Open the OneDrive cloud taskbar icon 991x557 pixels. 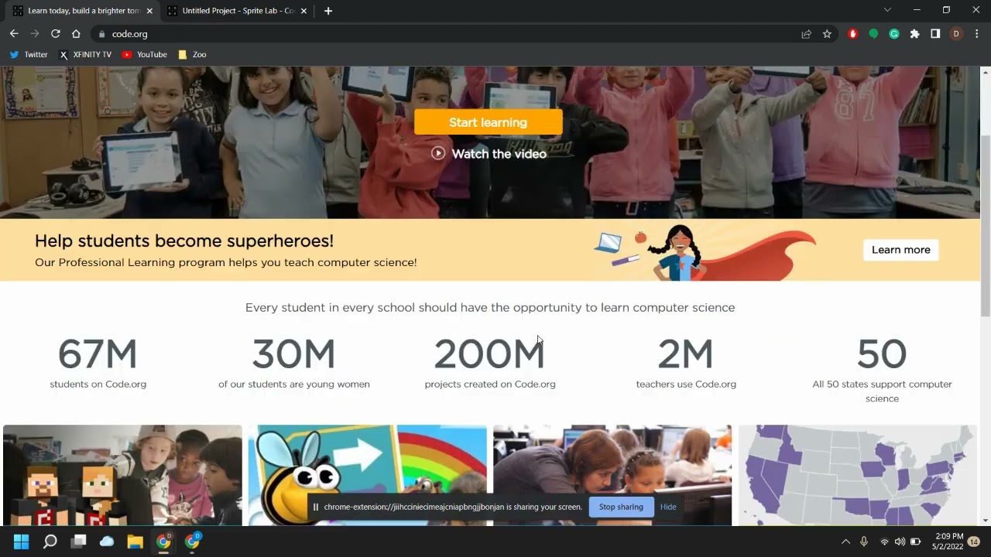tap(107, 542)
